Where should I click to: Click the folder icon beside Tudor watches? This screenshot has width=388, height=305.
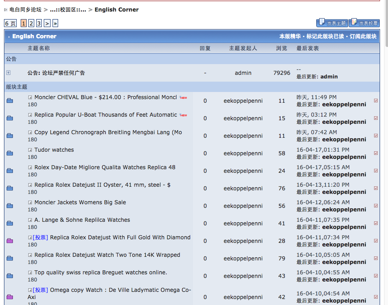click(10, 153)
